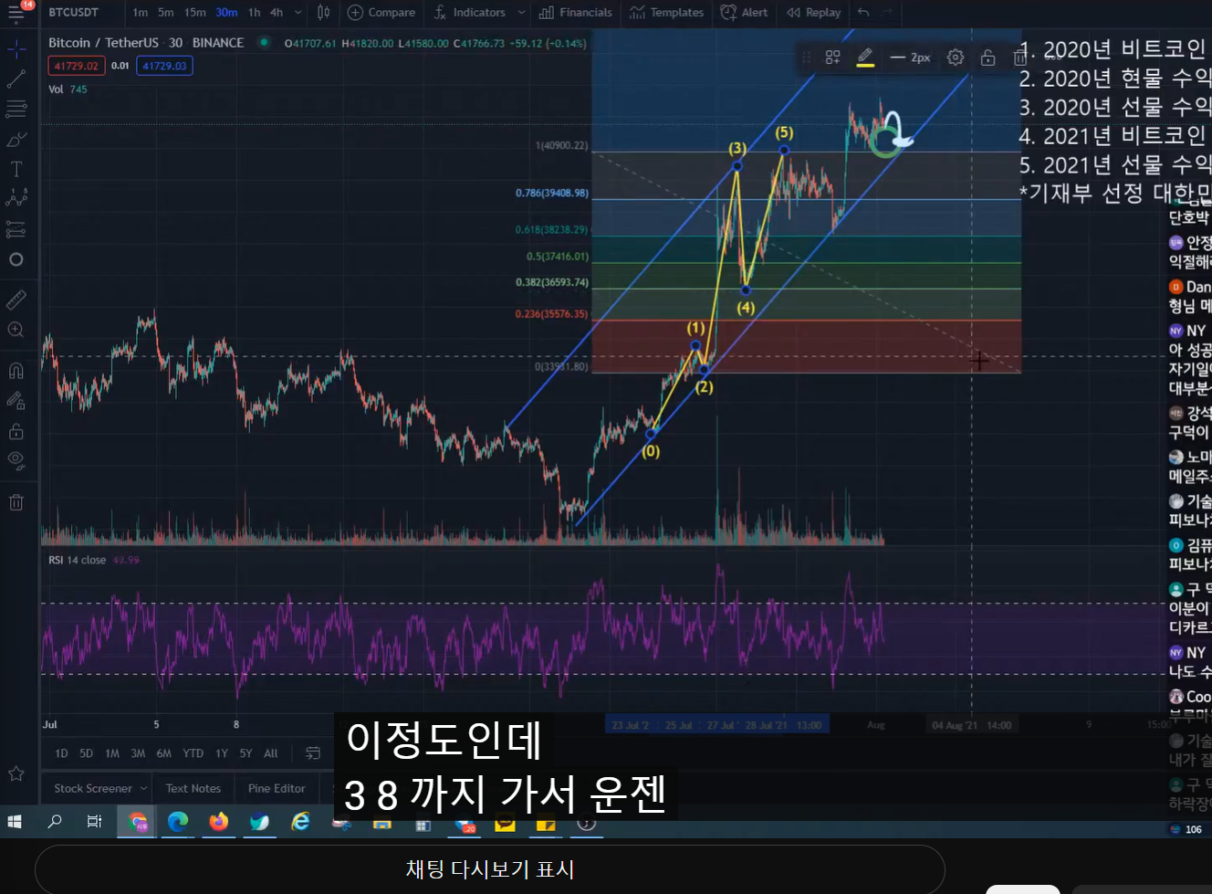1212x894 pixels.
Task: Select the 1Y date range
Action: tap(222, 753)
